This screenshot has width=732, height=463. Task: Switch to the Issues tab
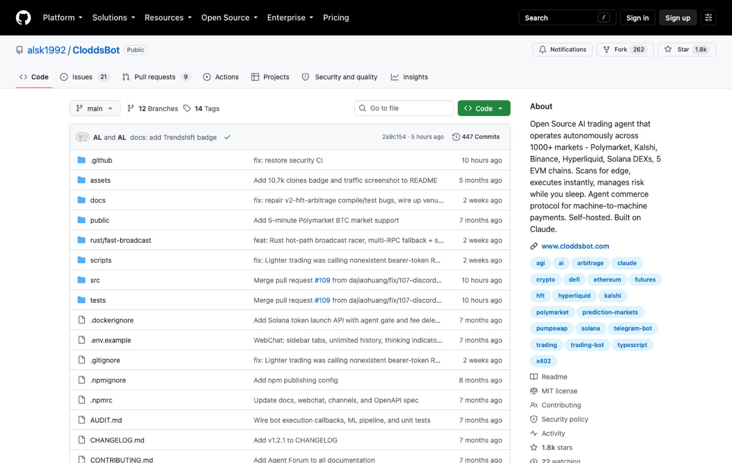[85, 77]
